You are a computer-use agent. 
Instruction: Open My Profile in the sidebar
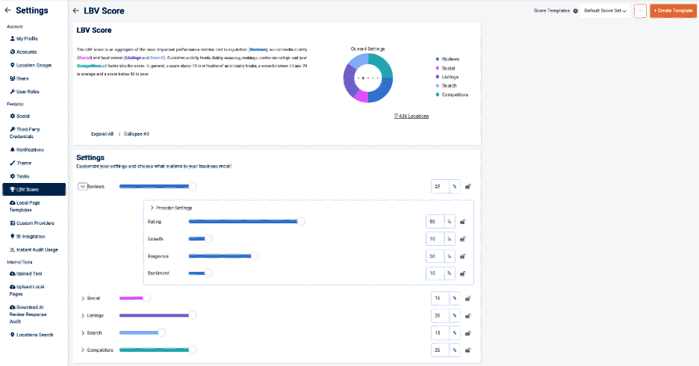(26, 39)
